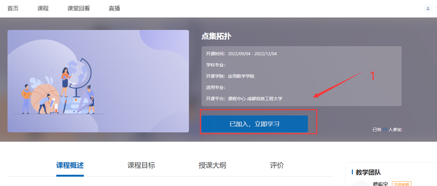Click 课程中心-成都信息工程大学 platform text
This screenshot has width=437, height=186.
(x=255, y=99)
